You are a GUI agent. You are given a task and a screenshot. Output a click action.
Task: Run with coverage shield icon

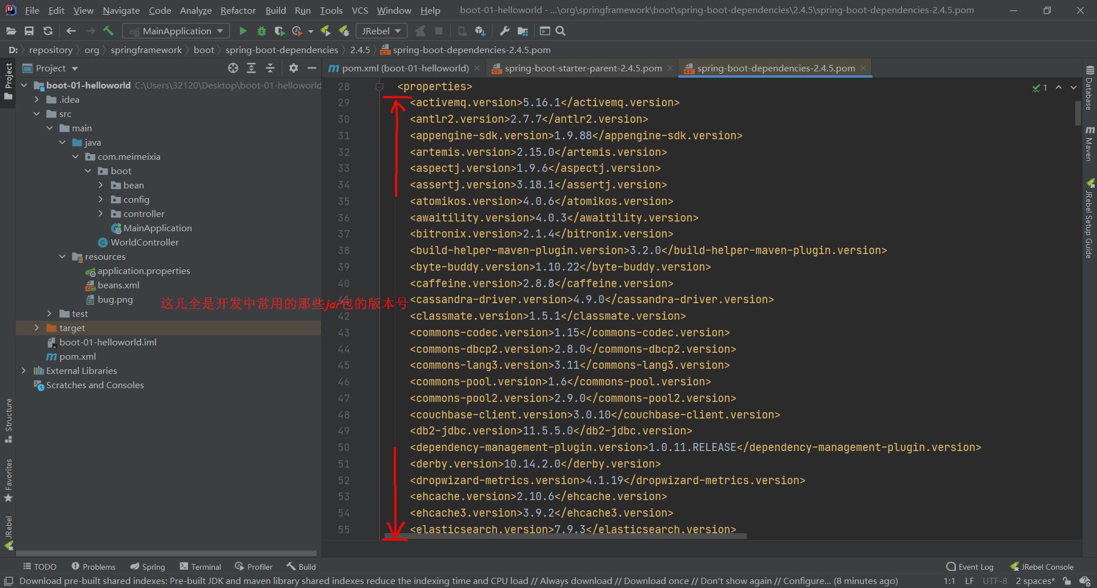tap(279, 31)
